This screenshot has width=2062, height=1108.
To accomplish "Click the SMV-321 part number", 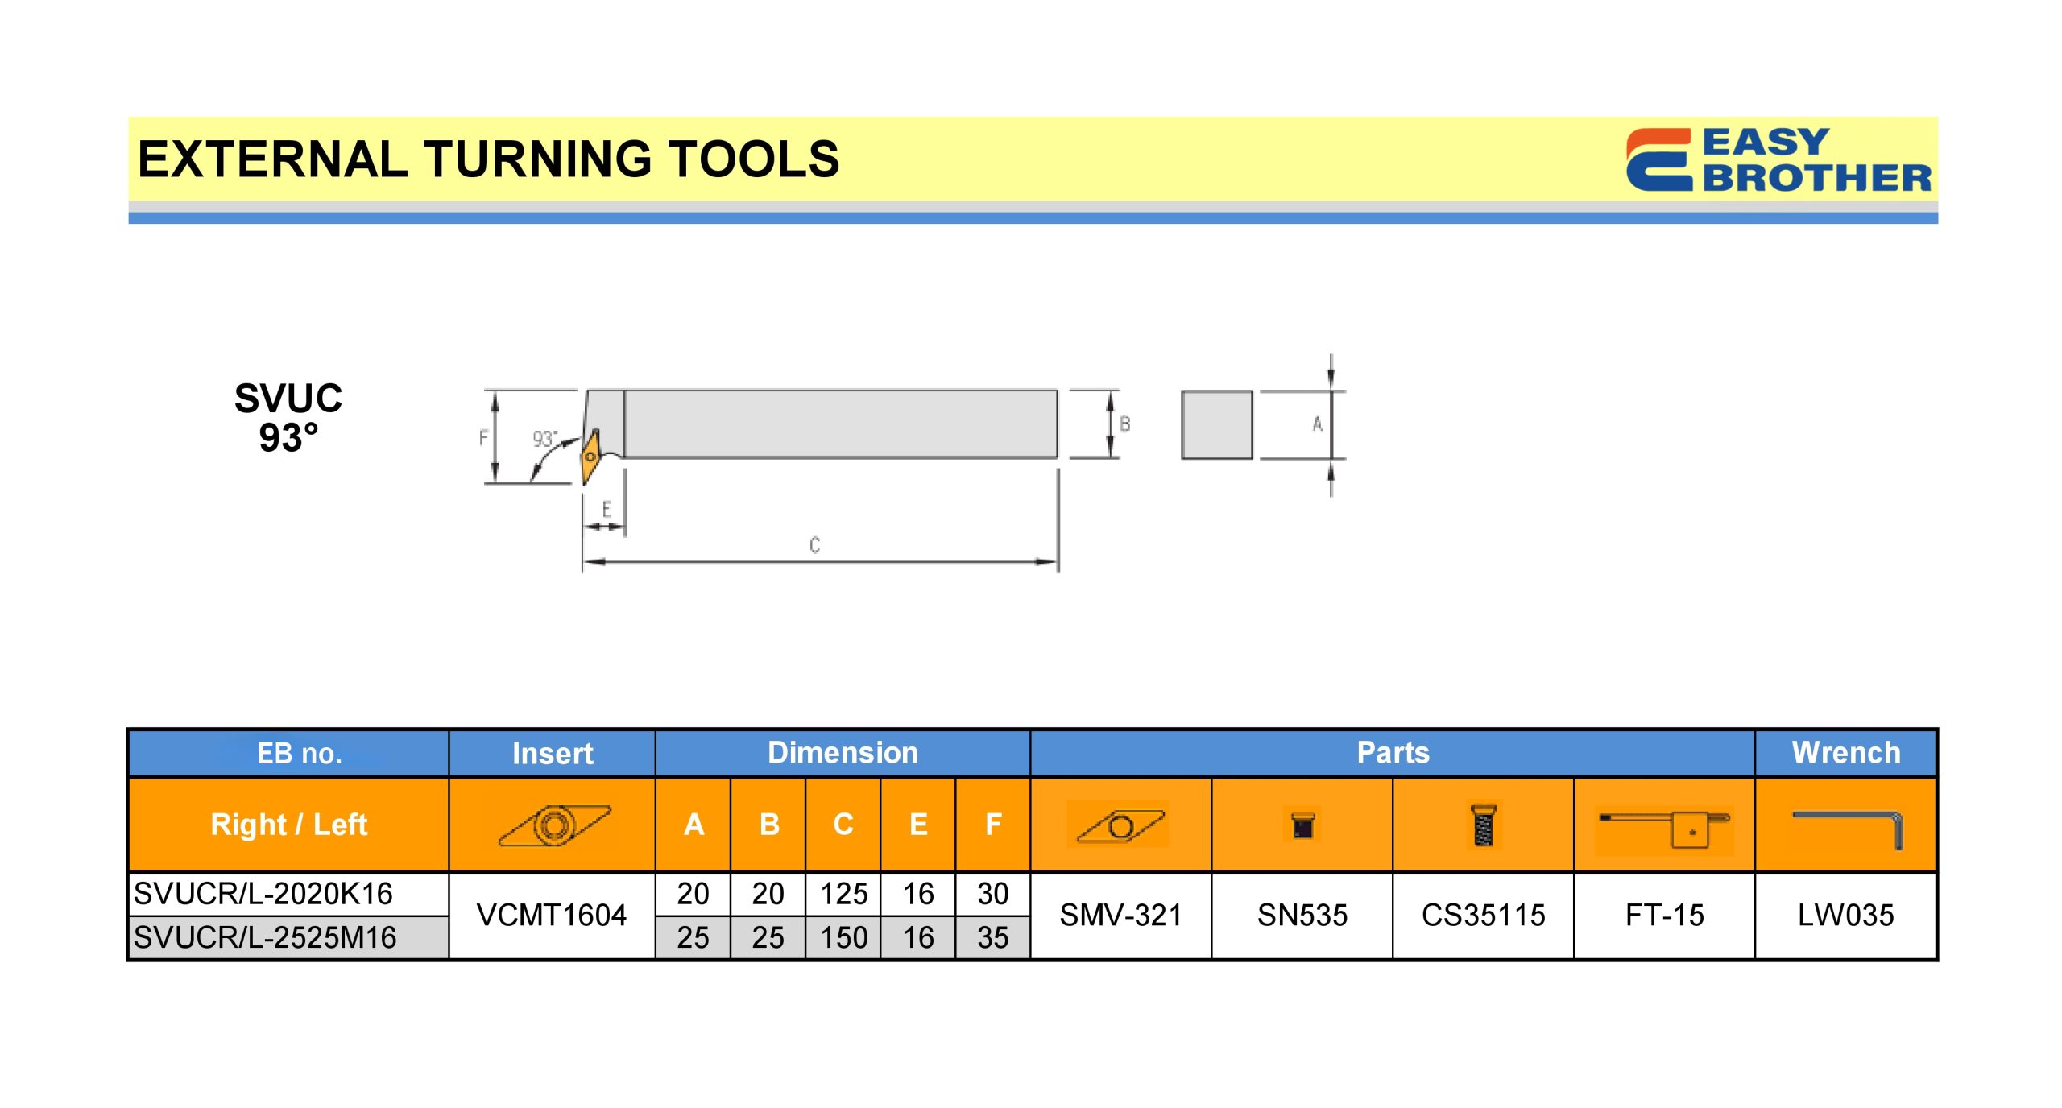I will 1120,916.
